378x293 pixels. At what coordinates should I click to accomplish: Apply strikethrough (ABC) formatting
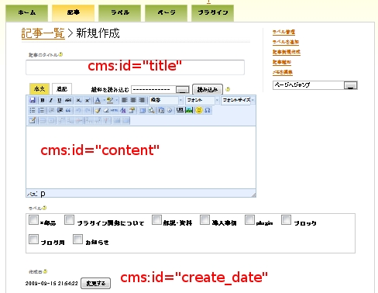pos(68,100)
